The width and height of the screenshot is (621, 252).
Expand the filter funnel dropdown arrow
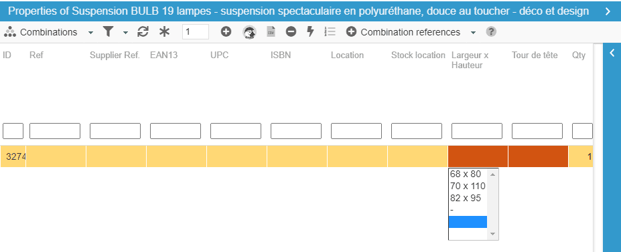click(125, 32)
